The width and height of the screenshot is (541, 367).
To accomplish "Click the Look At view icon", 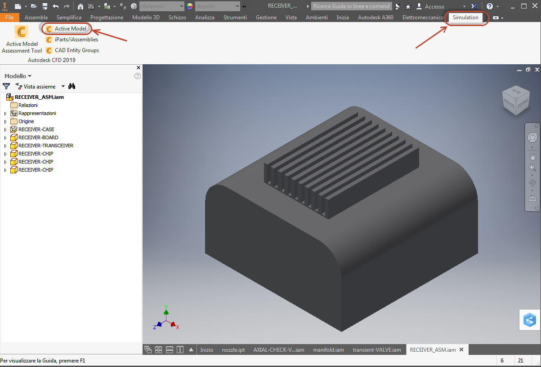I will (532, 198).
